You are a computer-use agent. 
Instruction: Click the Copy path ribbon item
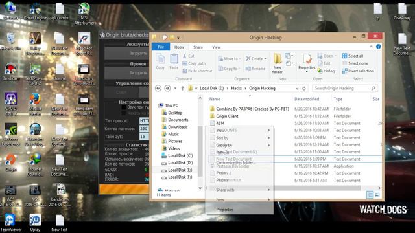(194, 63)
